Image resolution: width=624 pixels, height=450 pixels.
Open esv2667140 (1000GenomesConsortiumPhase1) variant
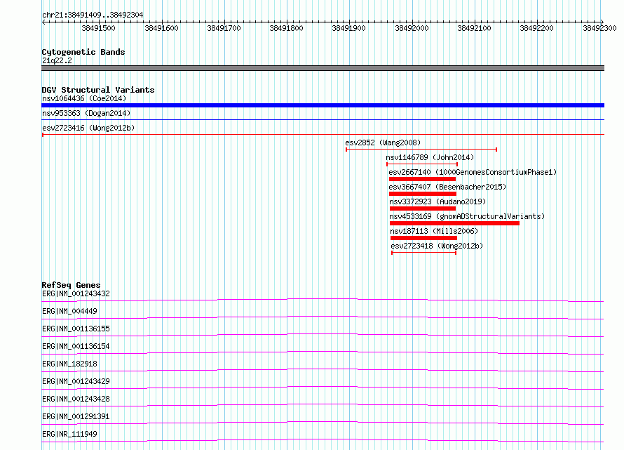[473, 172]
